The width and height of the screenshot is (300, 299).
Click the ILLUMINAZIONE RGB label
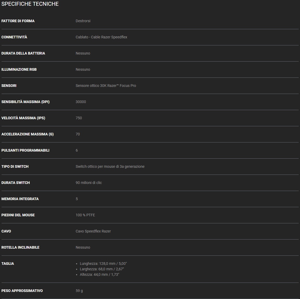click(19, 69)
